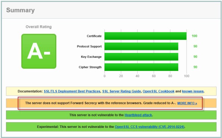This screenshot has height=138, width=222.
Task: Click MORE INFO about Forward Secrecy
Action: (187, 103)
